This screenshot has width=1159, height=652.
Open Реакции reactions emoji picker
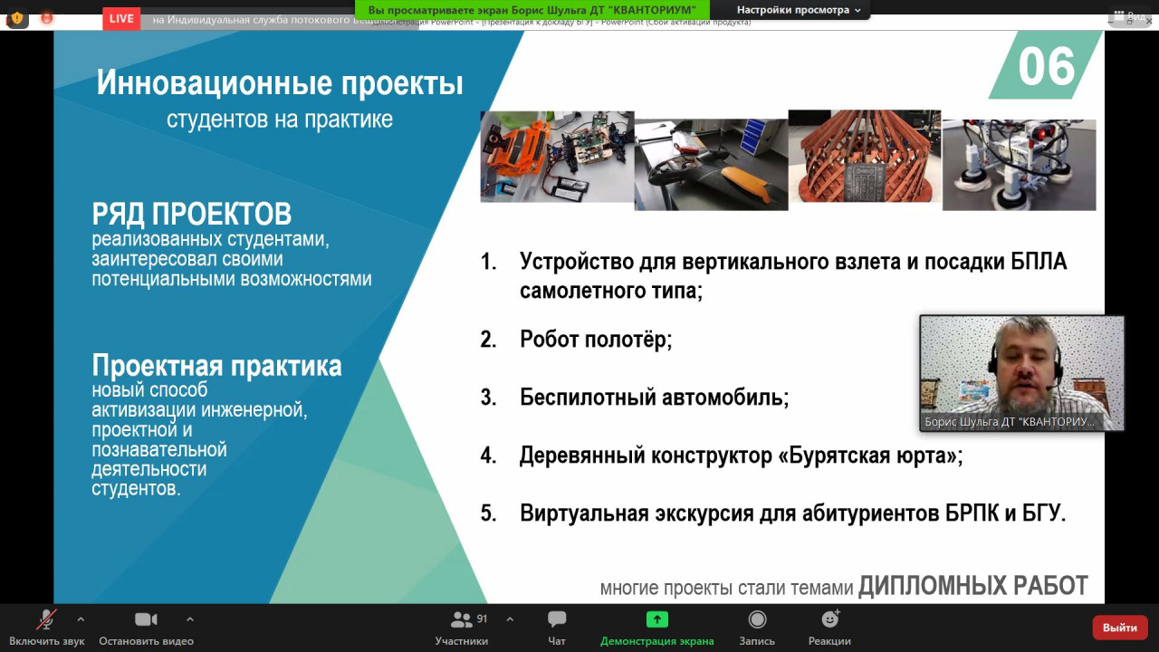[x=829, y=620]
